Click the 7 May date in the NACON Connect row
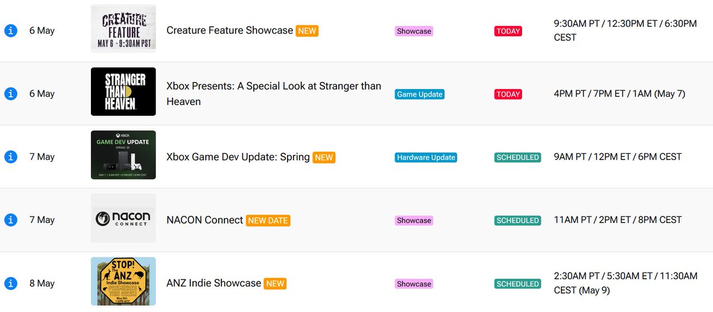Image resolution: width=713 pixels, height=312 pixels. coord(42,220)
